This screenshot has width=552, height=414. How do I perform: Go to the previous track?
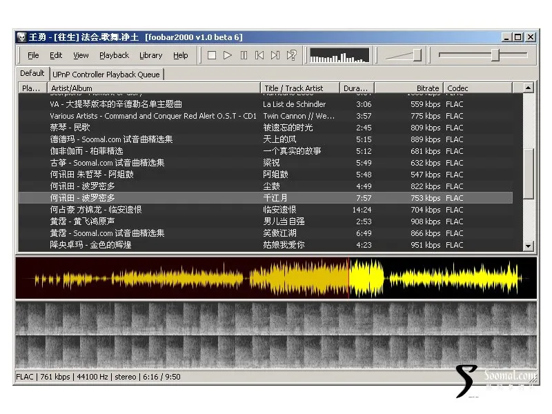point(259,55)
